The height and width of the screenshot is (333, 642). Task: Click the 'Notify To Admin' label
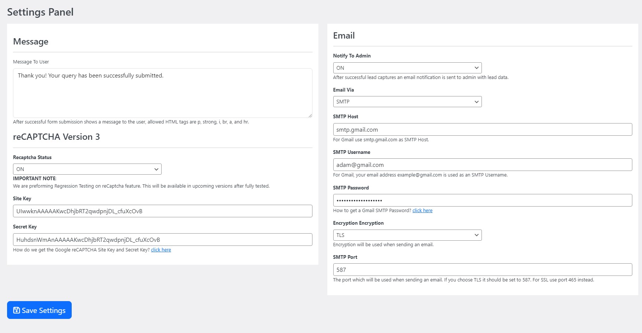[x=352, y=56]
